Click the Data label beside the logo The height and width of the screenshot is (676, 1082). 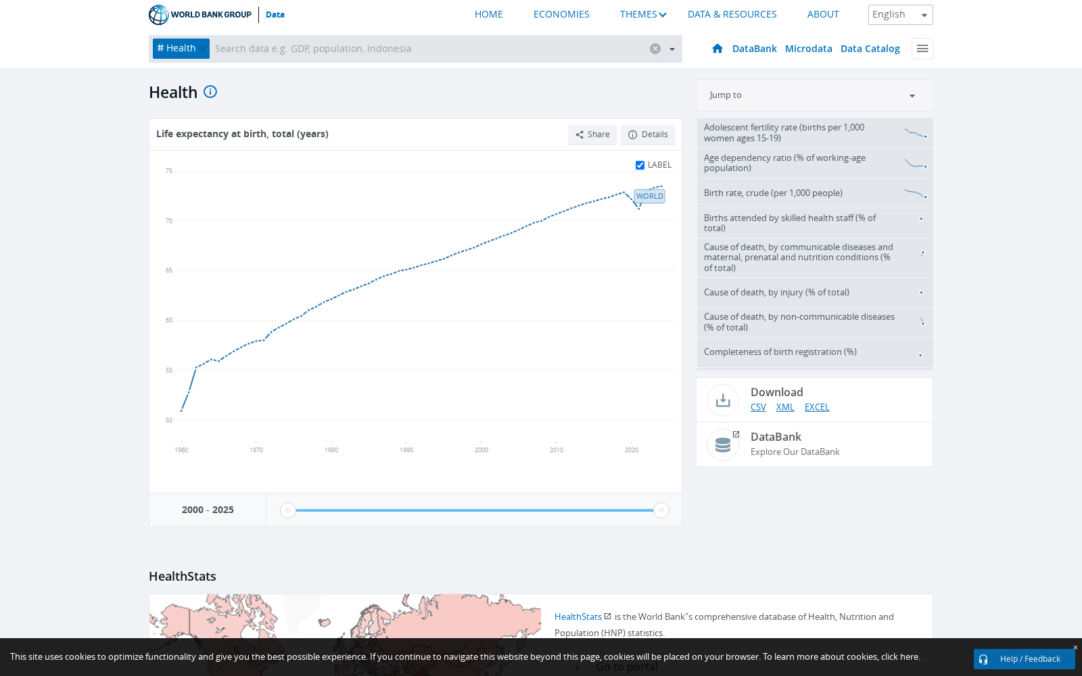(x=275, y=15)
